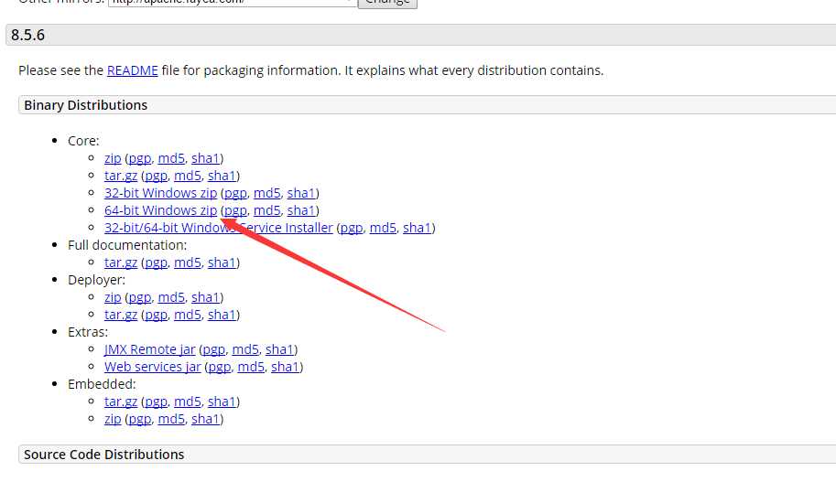Select the Embedded: list label
The image size is (836, 482).
click(102, 384)
